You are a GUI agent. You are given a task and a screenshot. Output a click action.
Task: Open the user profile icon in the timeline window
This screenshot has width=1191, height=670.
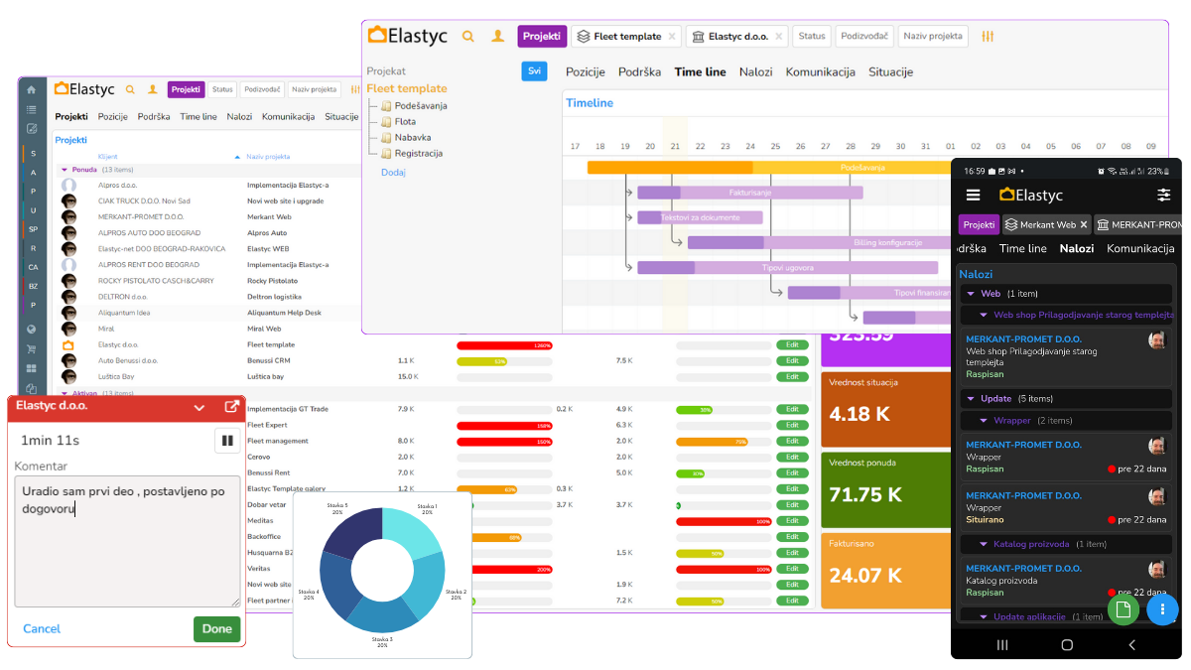pos(498,36)
